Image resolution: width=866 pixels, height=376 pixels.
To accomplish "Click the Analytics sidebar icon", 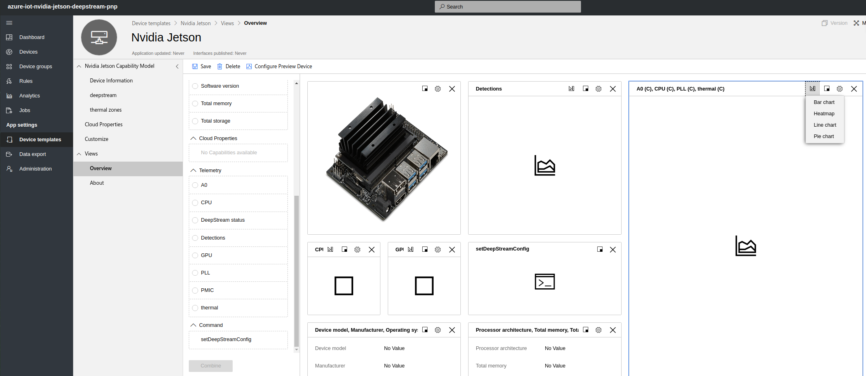I will [x=9, y=96].
